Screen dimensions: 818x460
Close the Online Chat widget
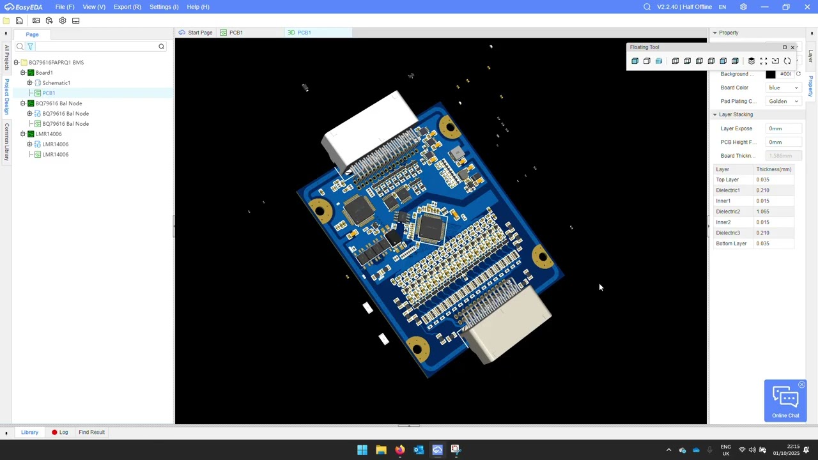802,385
